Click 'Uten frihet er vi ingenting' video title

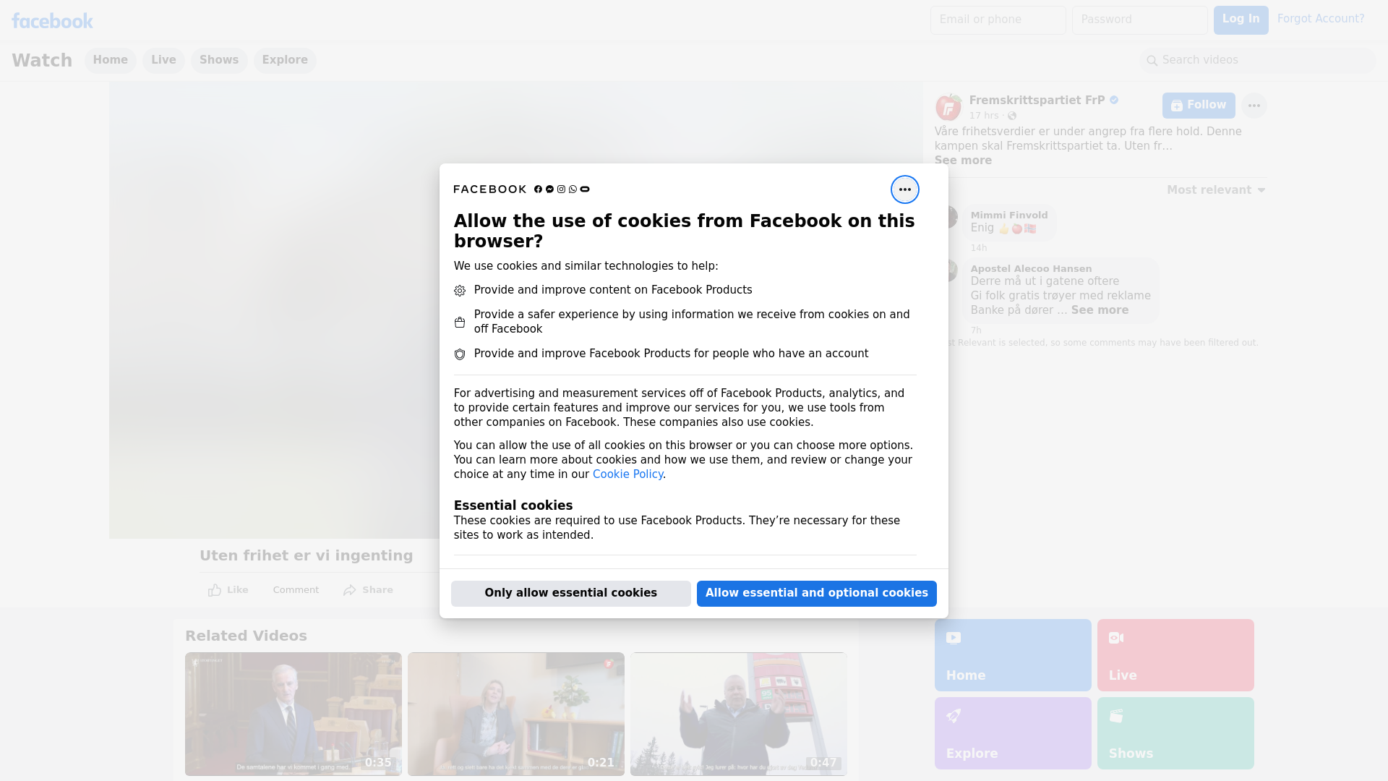tap(307, 555)
